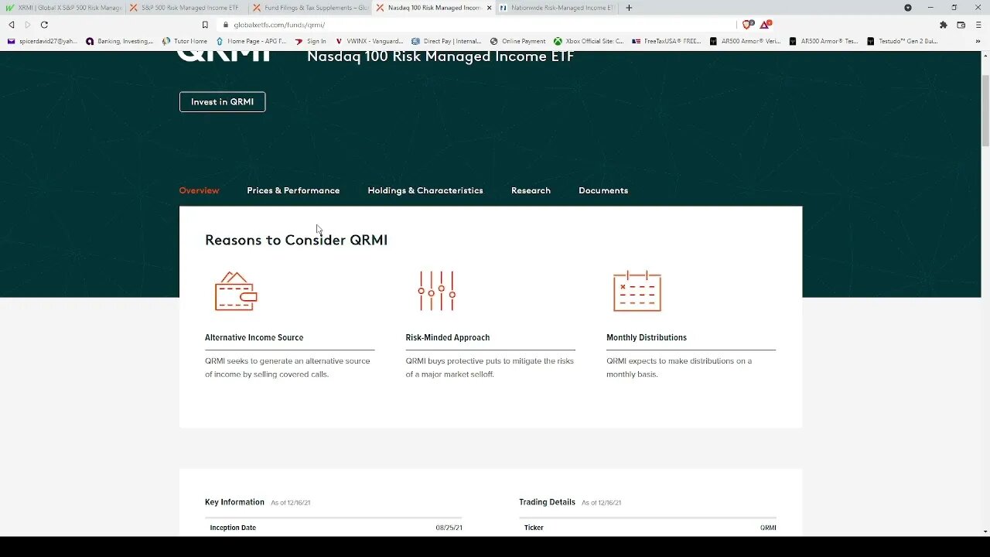Open the Tutor Home bookmark
This screenshot has width=990, height=557.
click(185, 41)
